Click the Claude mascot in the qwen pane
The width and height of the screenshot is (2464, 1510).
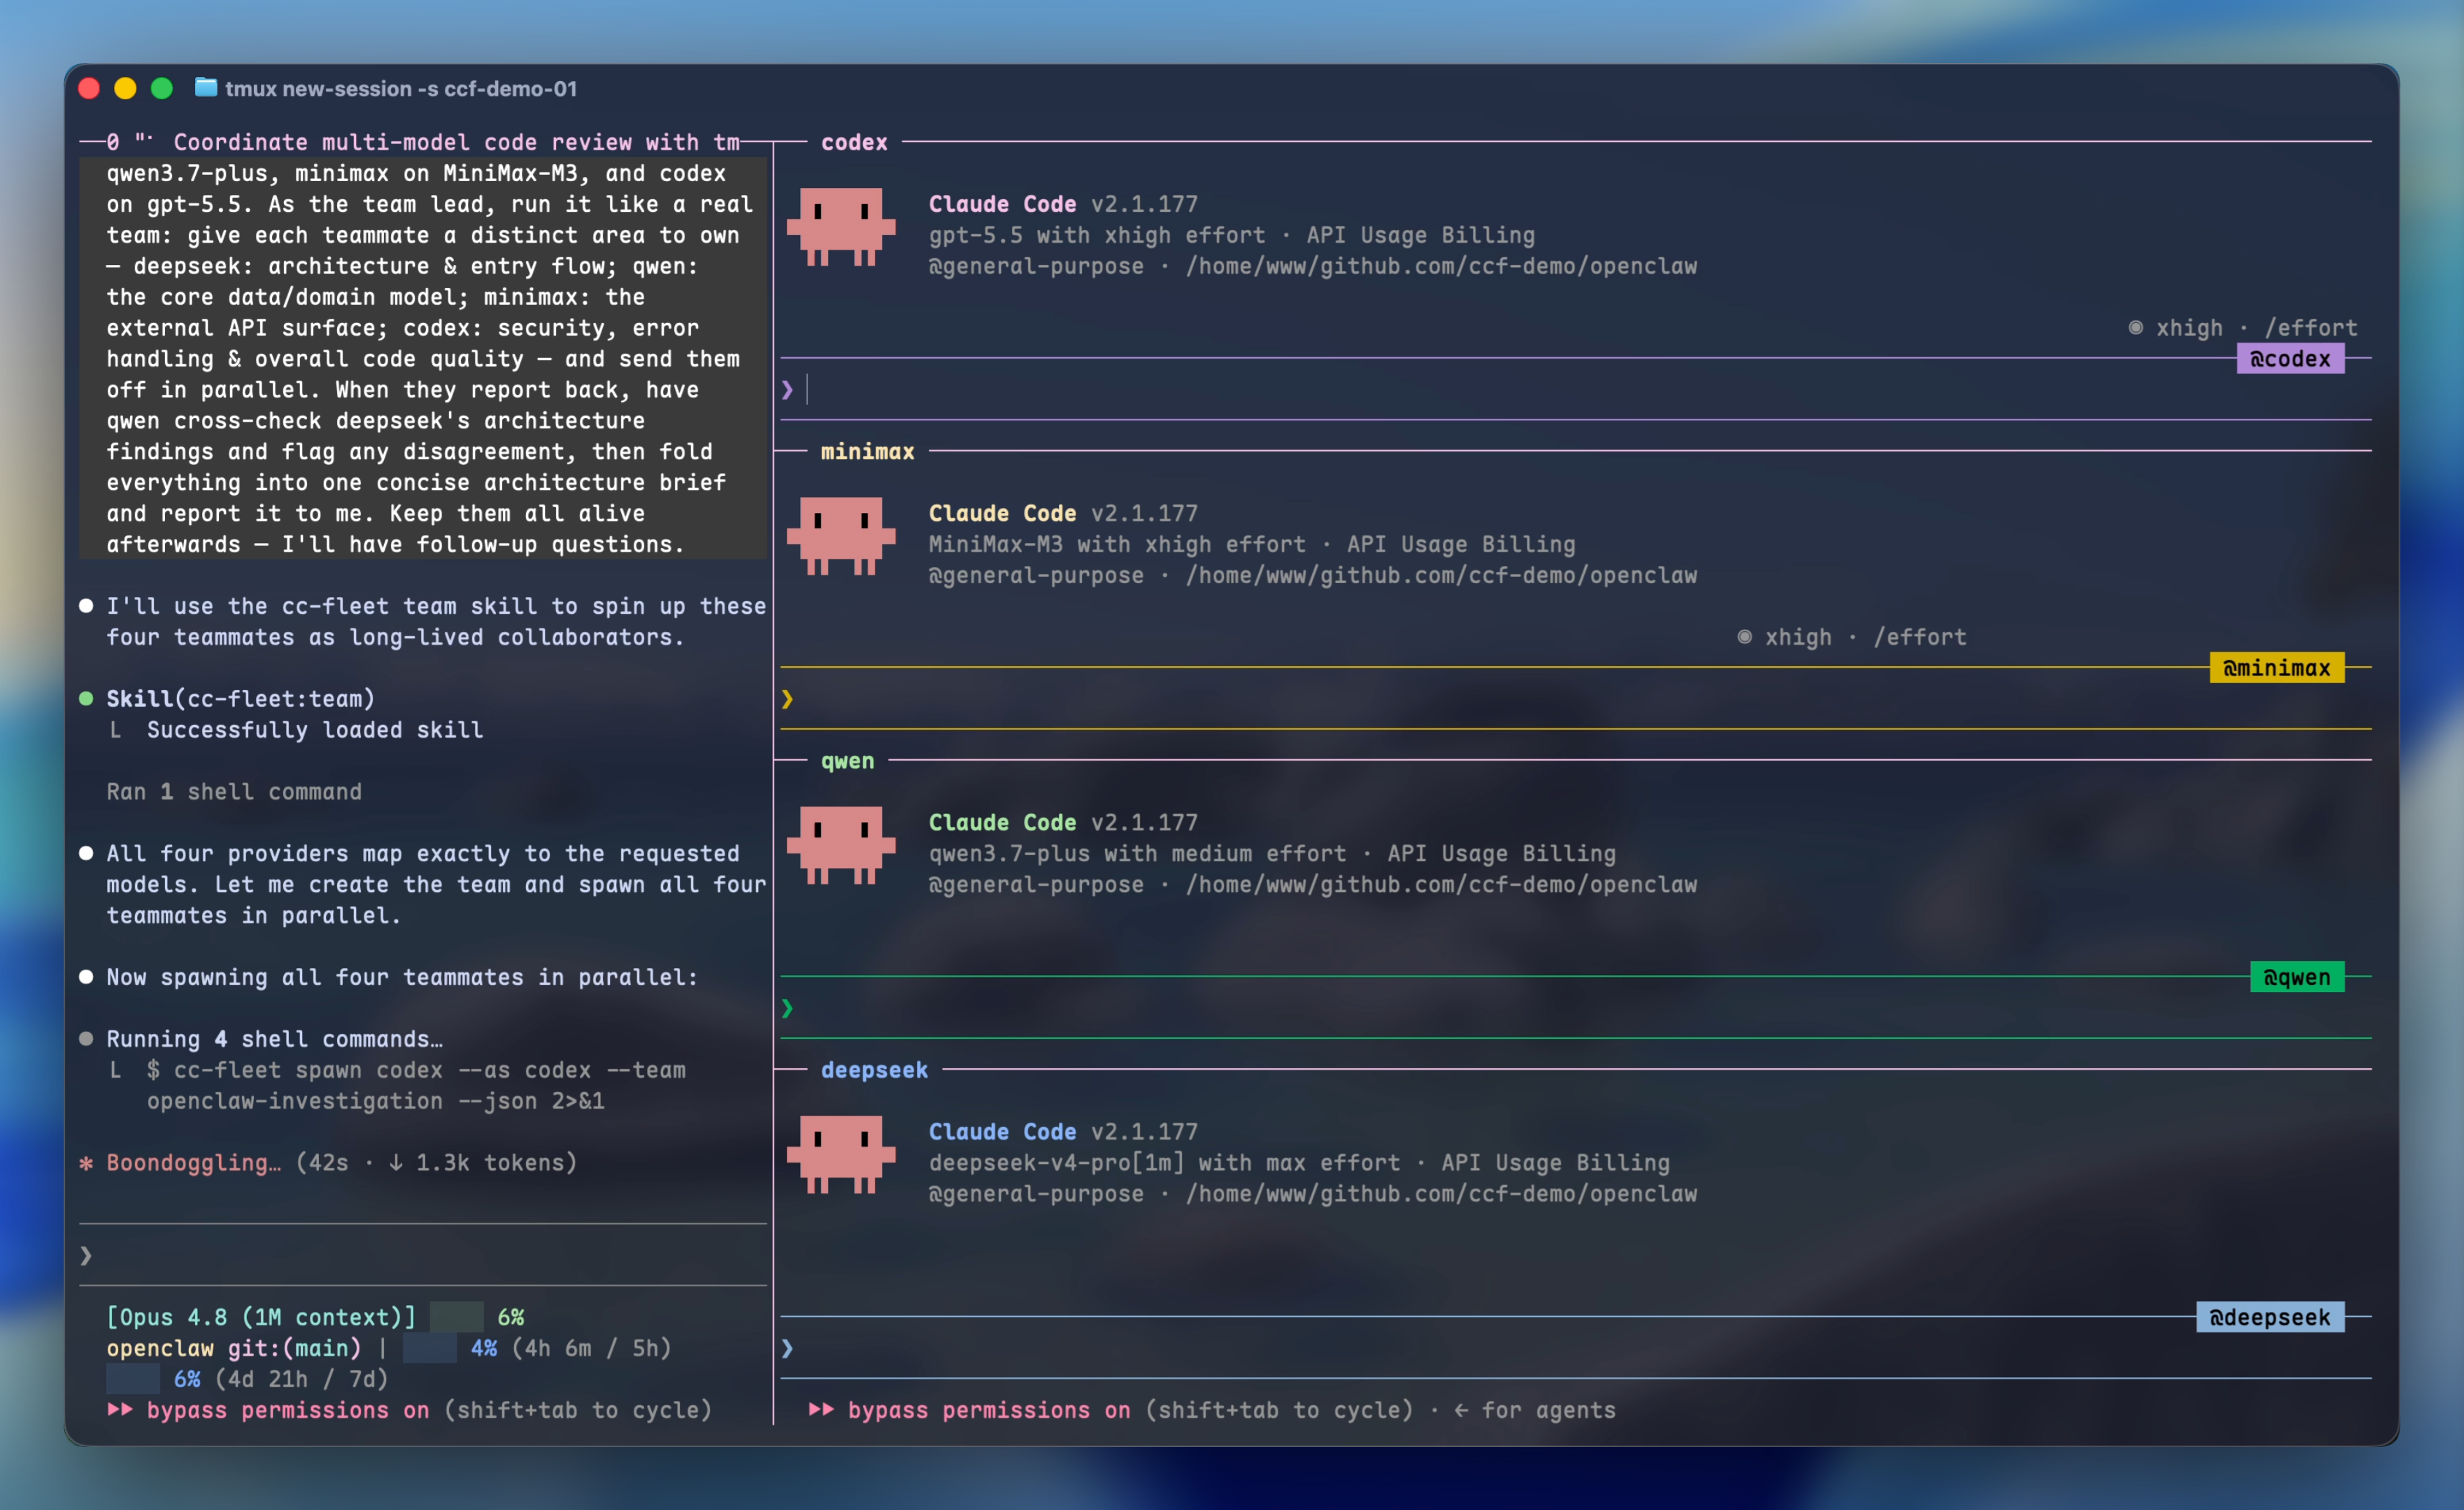(841, 845)
